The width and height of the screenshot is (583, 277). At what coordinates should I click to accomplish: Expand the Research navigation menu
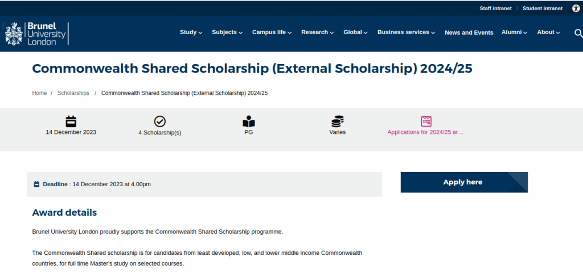click(317, 32)
